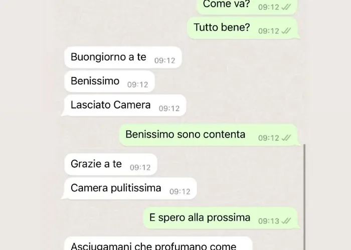This screenshot has height=250, width=351.
Task: Tap the 'Come va?' sent bubble
Action: 248,6
